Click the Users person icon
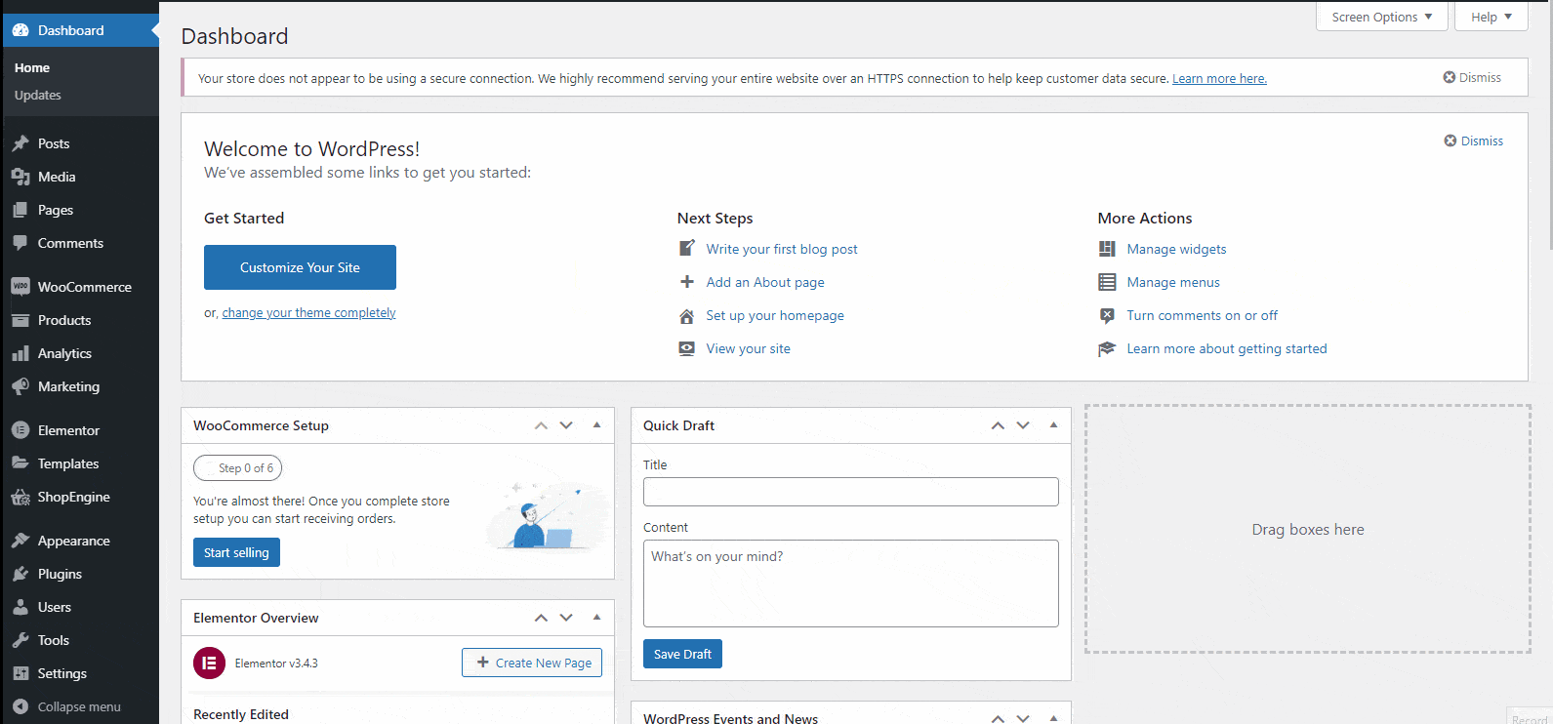 [x=20, y=607]
